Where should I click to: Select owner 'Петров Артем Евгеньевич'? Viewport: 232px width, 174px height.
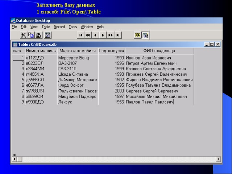click(159, 63)
